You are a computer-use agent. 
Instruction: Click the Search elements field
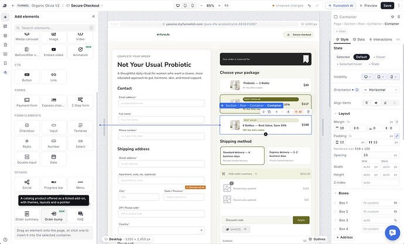coord(54,28)
